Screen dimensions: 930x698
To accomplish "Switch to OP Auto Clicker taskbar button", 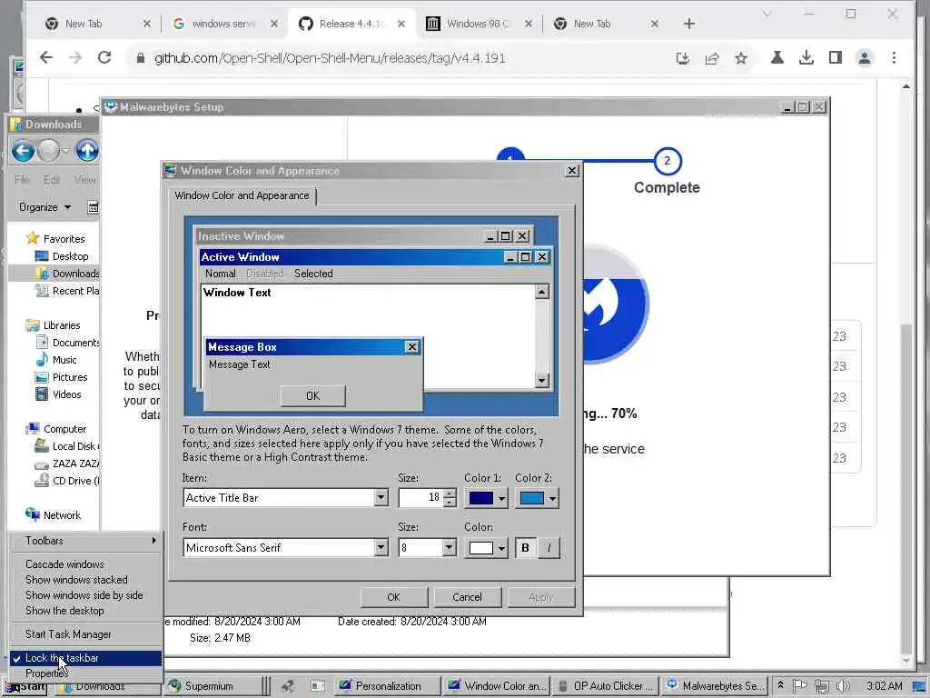I will coord(605,685).
